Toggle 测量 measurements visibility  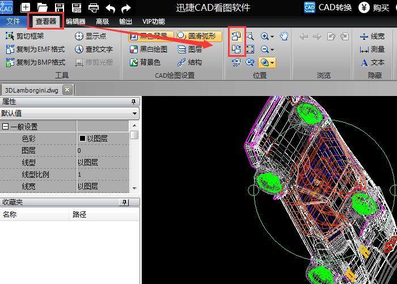[x=372, y=49]
